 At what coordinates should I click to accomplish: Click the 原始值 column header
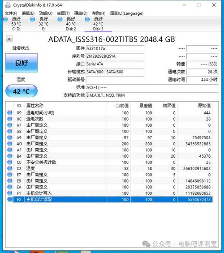point(195,106)
